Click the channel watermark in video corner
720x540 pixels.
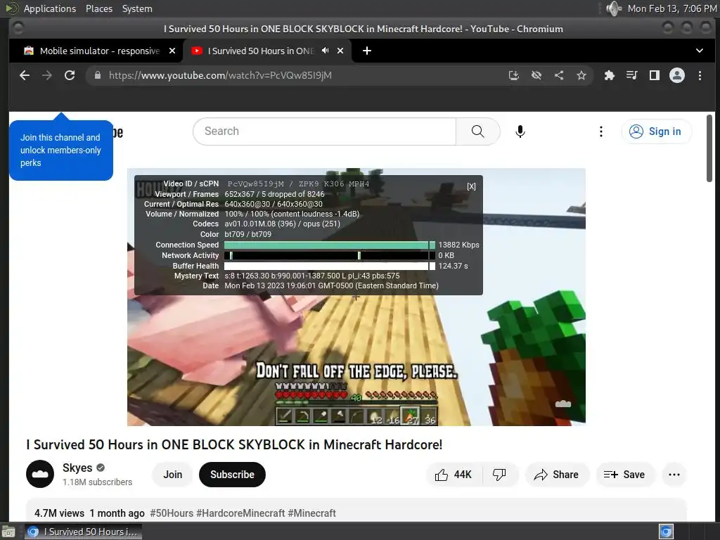pos(563,404)
